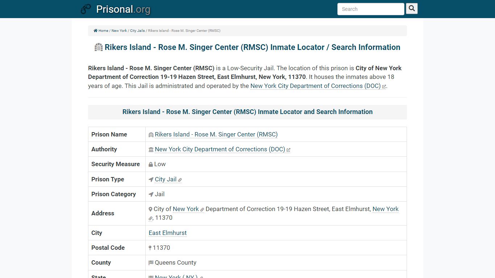Screen dimensions: 495x278
Task: Click the lock icon next to Low
Action: tap(151, 164)
